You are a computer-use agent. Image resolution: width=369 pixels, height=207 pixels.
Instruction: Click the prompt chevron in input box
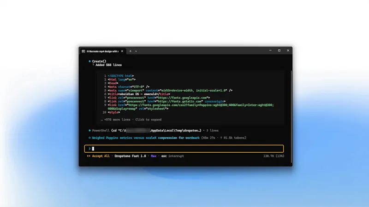[x=89, y=149]
